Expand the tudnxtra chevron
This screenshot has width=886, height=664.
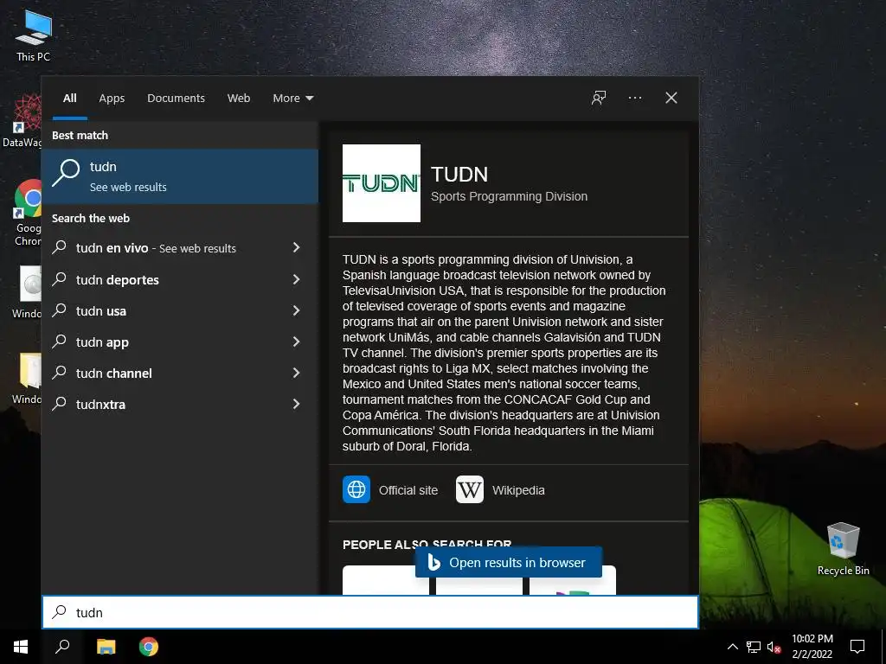point(296,403)
